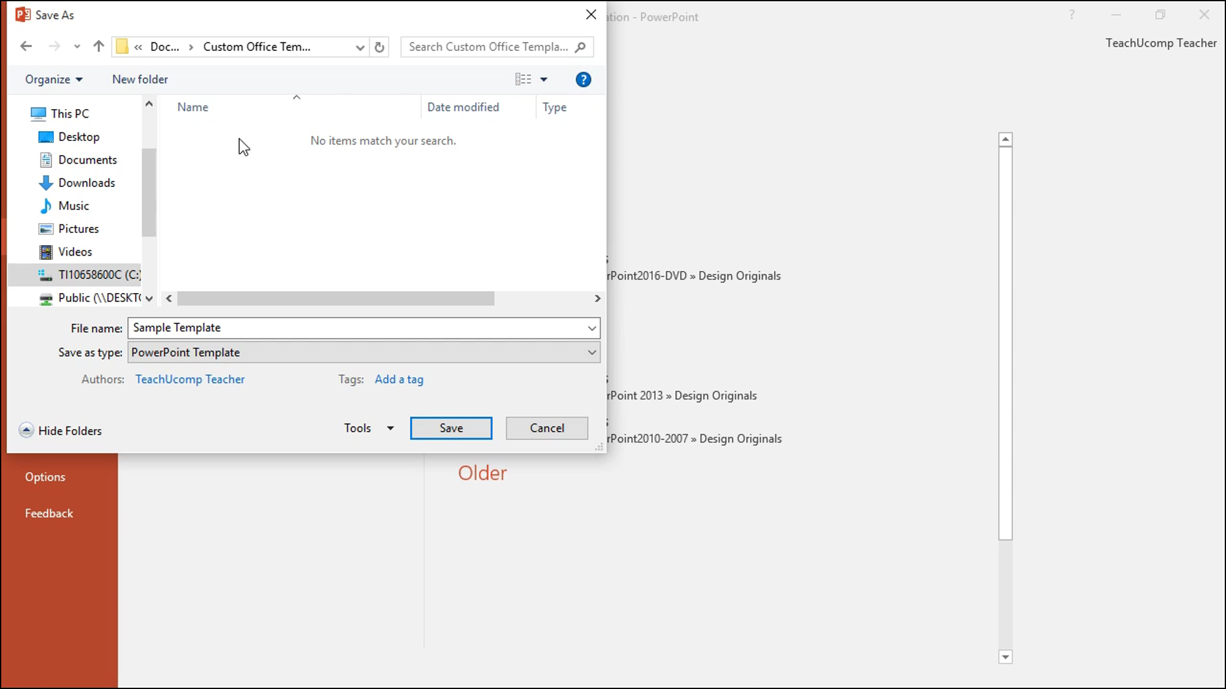The image size is (1226, 689).
Task: Click the forward navigation arrow icon
Action: [54, 47]
